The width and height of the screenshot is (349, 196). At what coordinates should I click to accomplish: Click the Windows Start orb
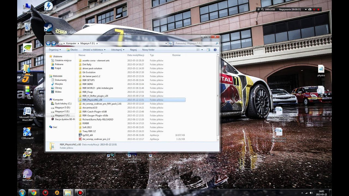click(x=22, y=193)
